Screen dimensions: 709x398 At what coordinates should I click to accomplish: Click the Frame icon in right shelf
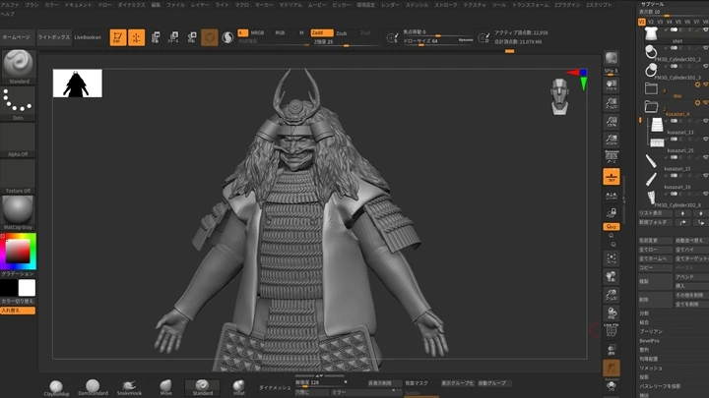click(x=612, y=258)
